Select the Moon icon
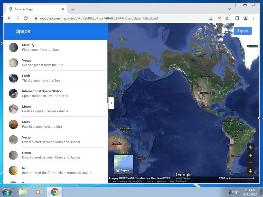The image size is (263, 197). pyautogui.click(x=13, y=109)
